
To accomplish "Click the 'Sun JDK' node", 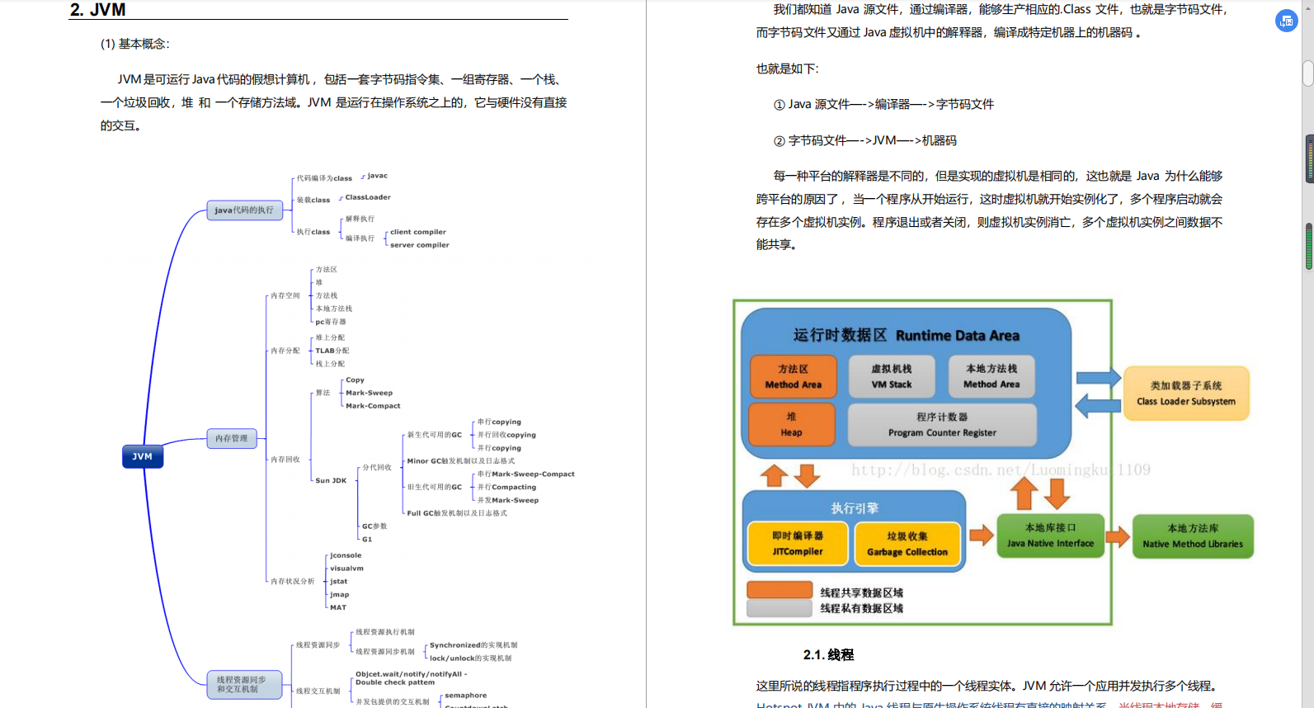I will coord(331,480).
